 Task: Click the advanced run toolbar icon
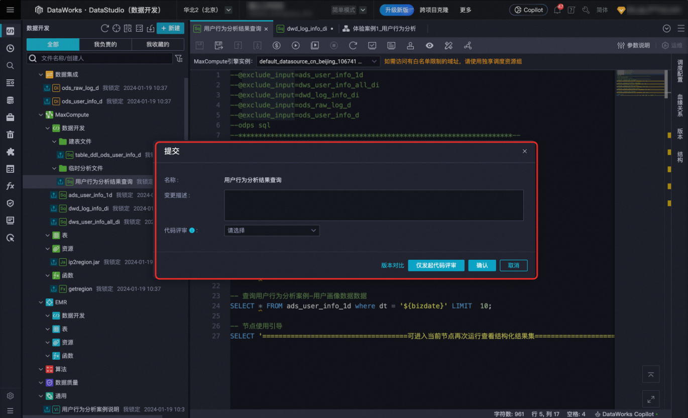coord(315,45)
